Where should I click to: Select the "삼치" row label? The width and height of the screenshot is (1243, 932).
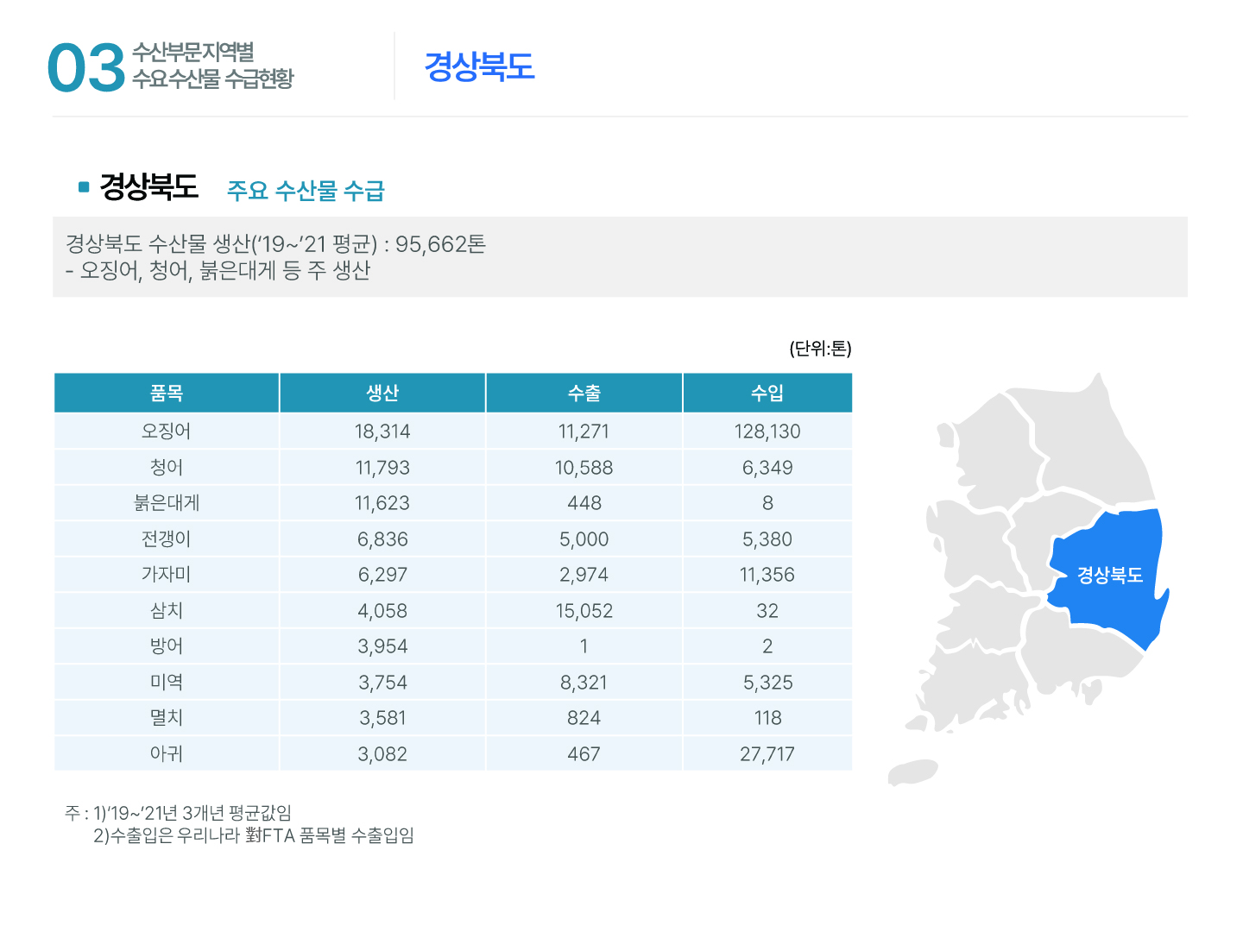pos(167,611)
